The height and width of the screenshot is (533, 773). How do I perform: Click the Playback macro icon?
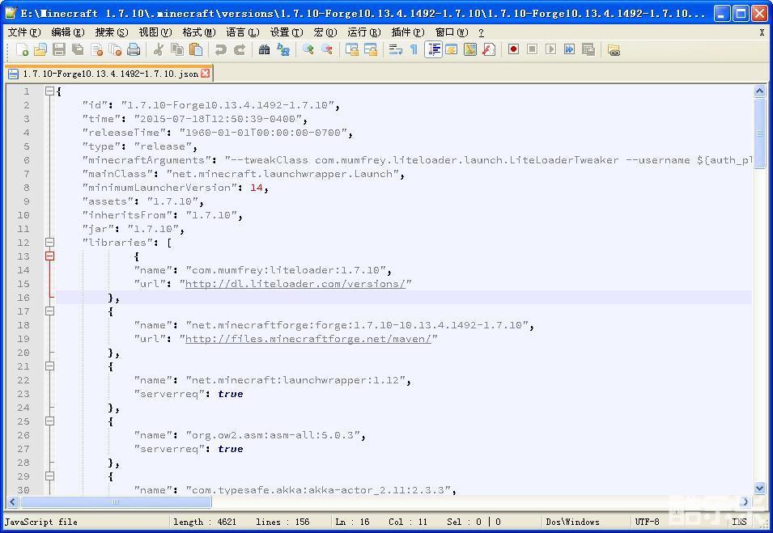[x=550, y=50]
